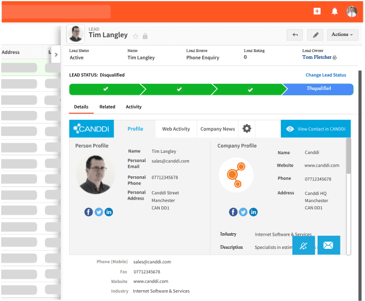Screen dimensions: 365x301
Task: Open the notifications bell
Action: (x=334, y=11)
